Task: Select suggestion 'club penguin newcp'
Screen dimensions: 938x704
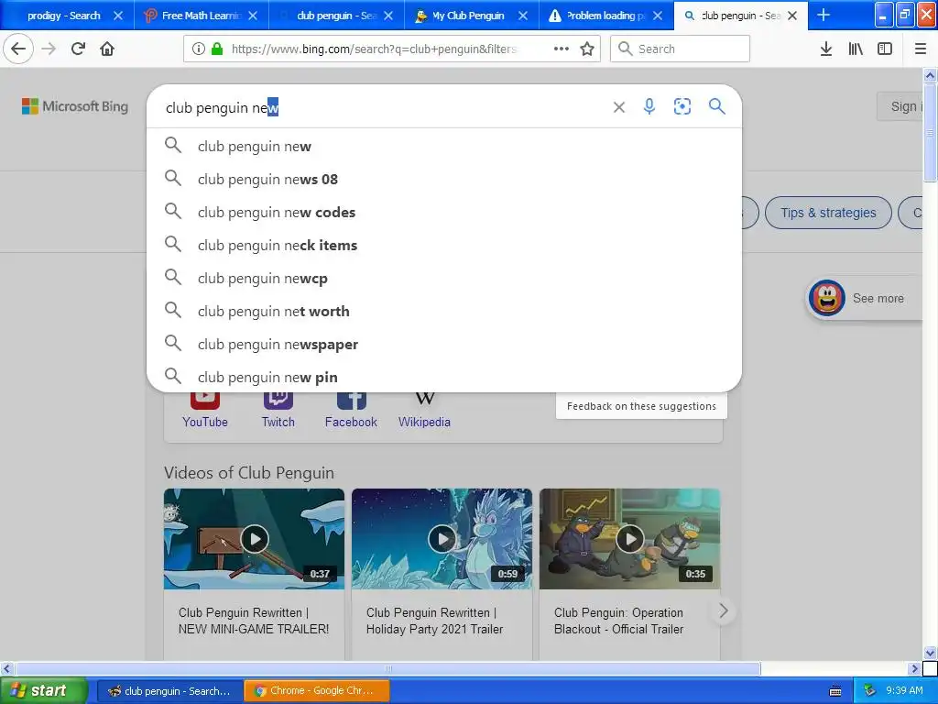Action: [444, 279]
